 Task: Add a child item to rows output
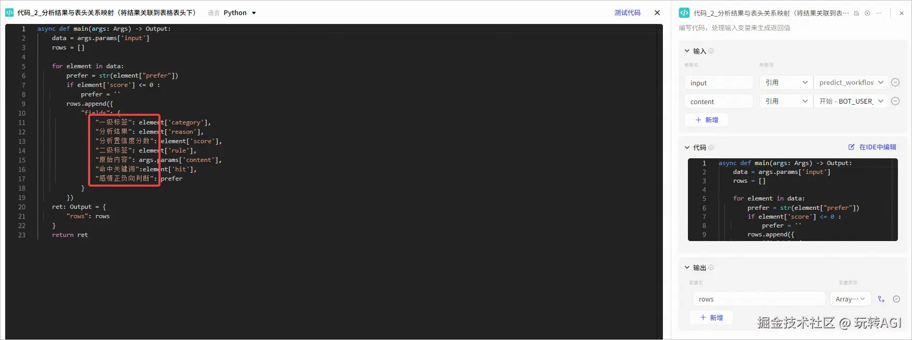point(881,299)
